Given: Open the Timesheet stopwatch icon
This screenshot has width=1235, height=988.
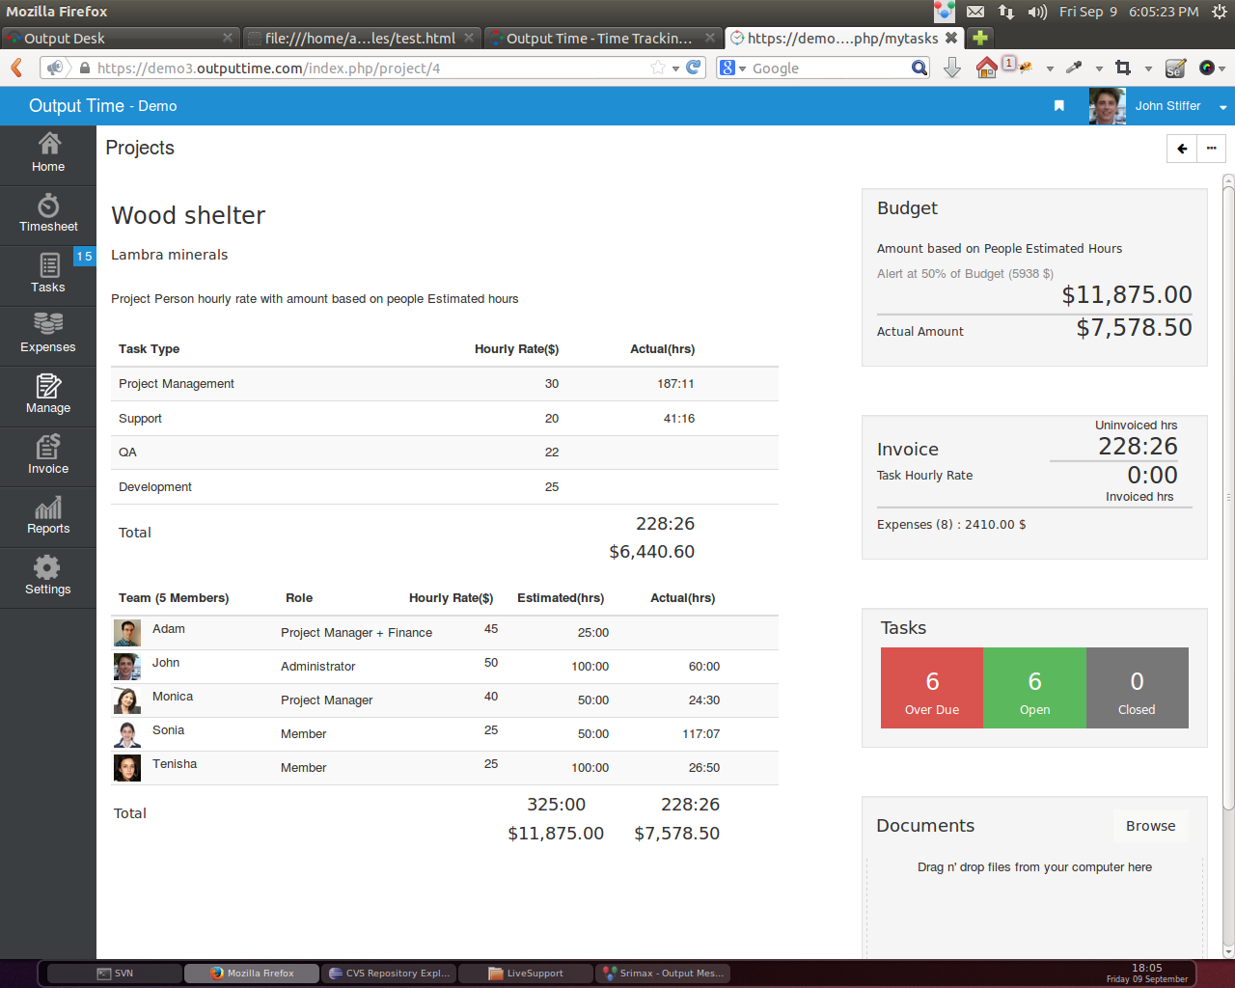Looking at the screenshot, I should pyautogui.click(x=48, y=206).
